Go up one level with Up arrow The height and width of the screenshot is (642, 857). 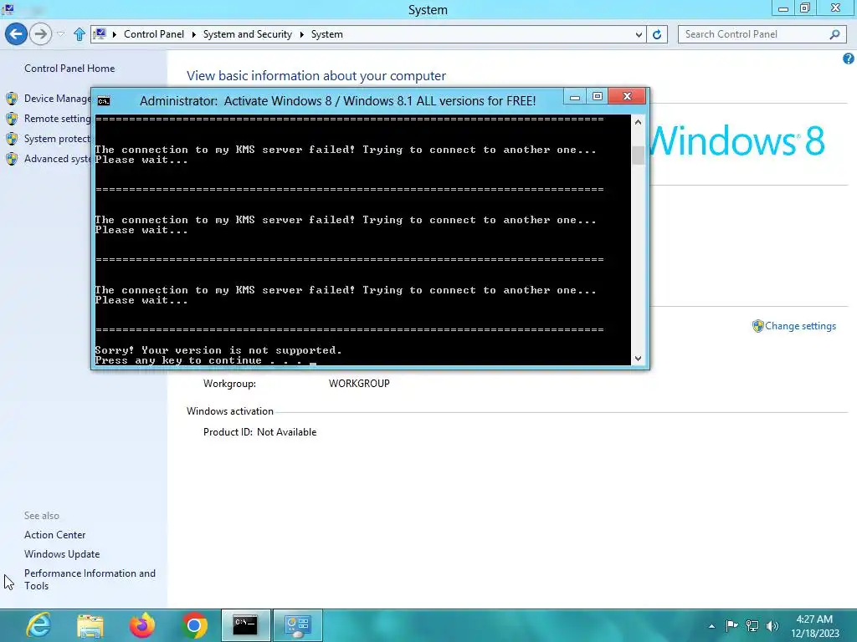80,34
